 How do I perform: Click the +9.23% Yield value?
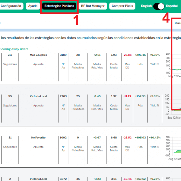(x=155, y=179)
